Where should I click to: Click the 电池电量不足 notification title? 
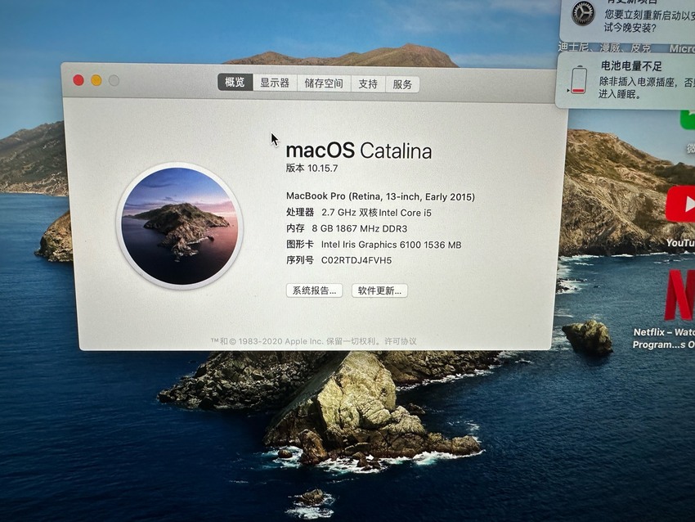coord(631,66)
